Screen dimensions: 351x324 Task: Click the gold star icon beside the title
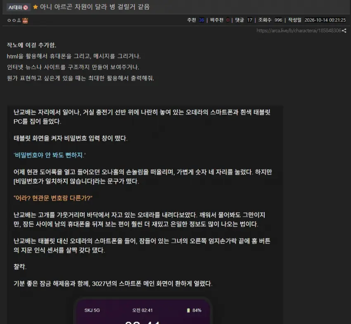[35, 7]
